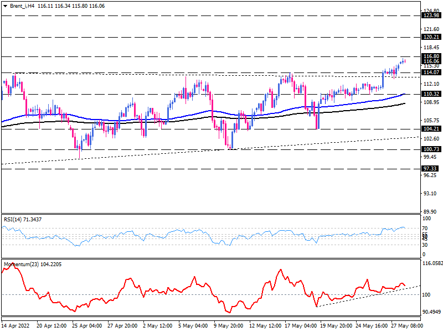The image size is (443, 332).
Task: Click the 9 May 20:00 time marker
Action: pyautogui.click(x=228, y=327)
